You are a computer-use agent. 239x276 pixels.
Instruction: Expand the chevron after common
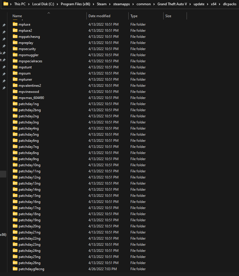tap(154, 4)
